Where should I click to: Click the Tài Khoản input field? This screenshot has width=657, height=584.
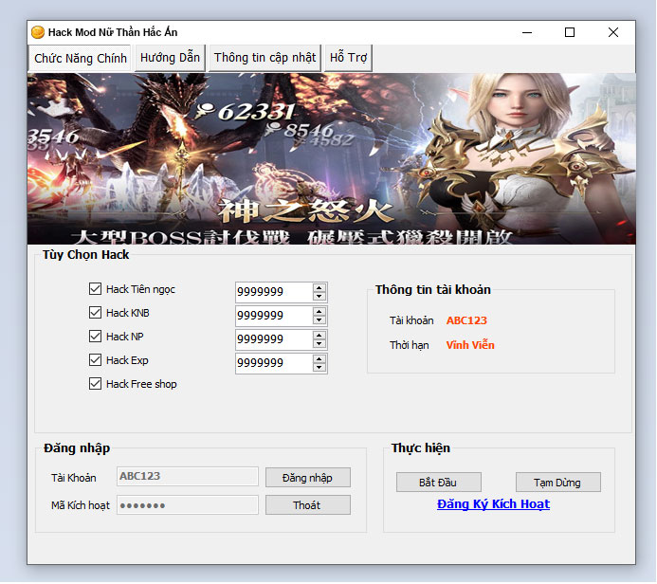pyautogui.click(x=188, y=476)
